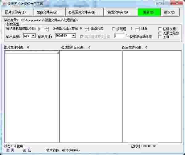Open the 论坛 forum link

click(x=27, y=150)
